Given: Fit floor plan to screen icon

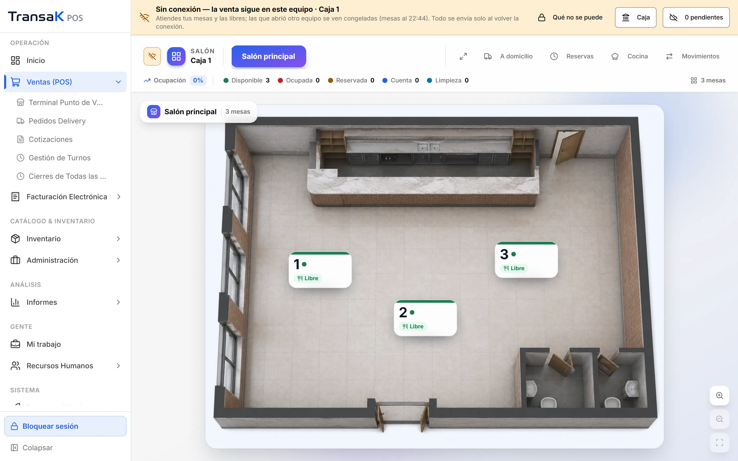Looking at the screenshot, I should tap(719, 442).
